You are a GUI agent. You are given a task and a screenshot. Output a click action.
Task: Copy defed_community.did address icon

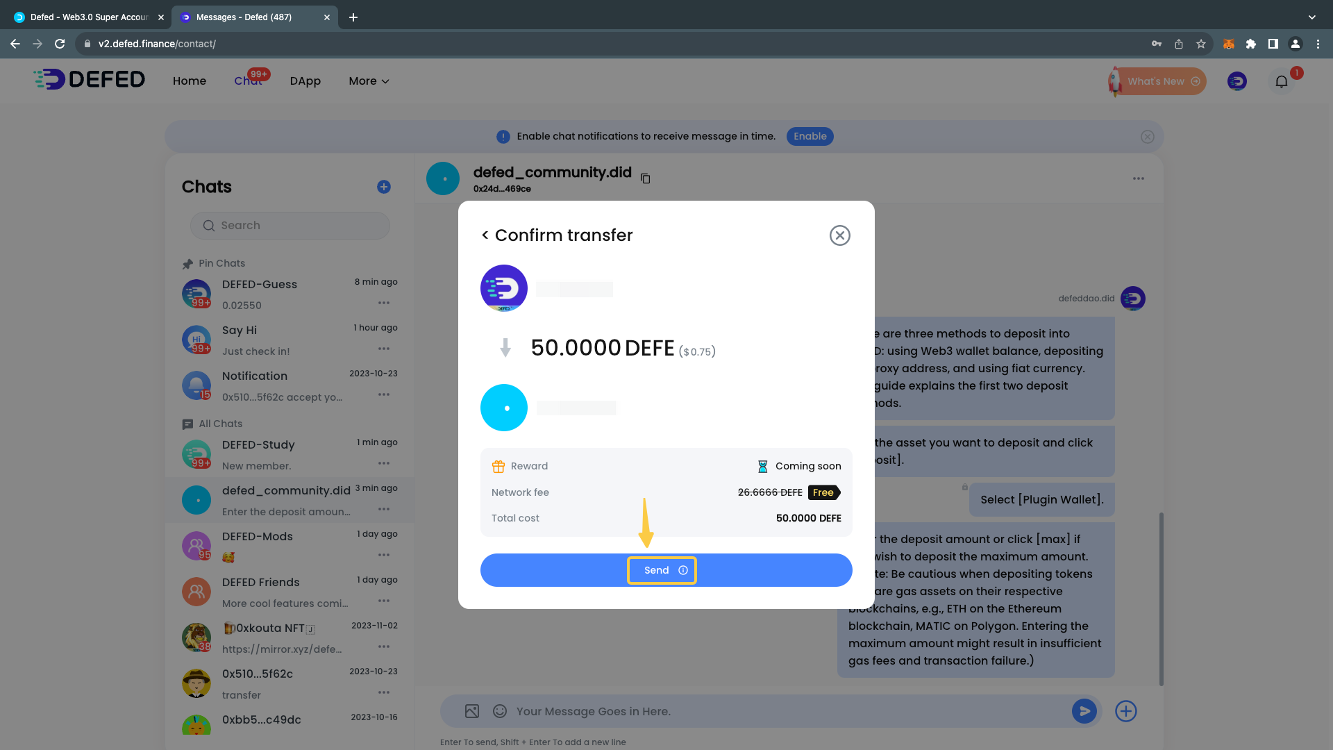645,178
